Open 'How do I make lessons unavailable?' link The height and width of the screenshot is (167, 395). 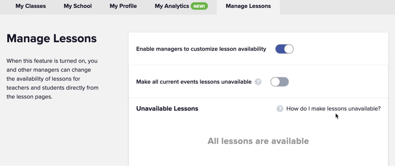[x=333, y=109]
